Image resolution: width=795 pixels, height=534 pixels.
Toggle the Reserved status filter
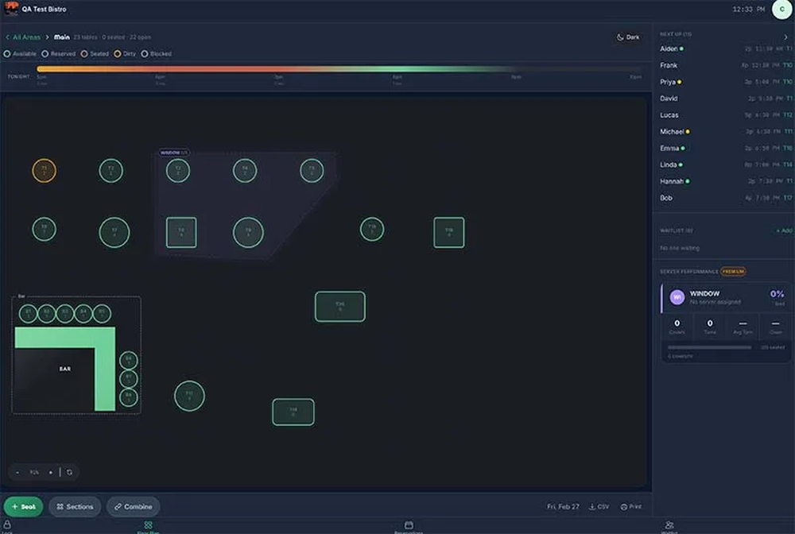click(58, 54)
